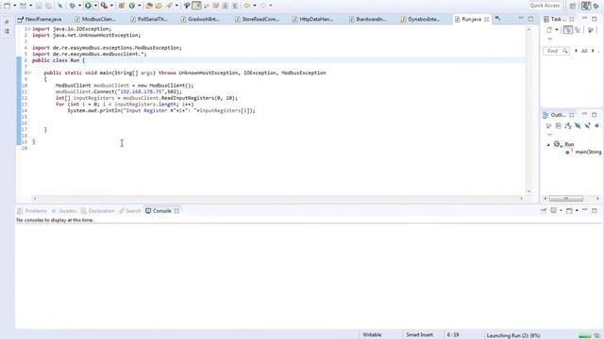The width and height of the screenshot is (604, 339).
Task: Click the Outline horizontal scrollbar thumb
Action: coord(566,199)
